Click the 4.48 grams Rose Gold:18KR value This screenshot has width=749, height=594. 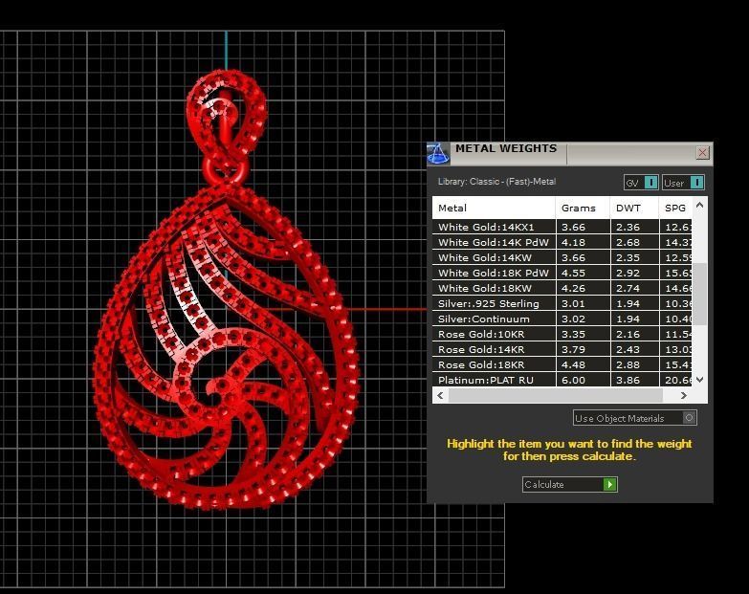[573, 364]
